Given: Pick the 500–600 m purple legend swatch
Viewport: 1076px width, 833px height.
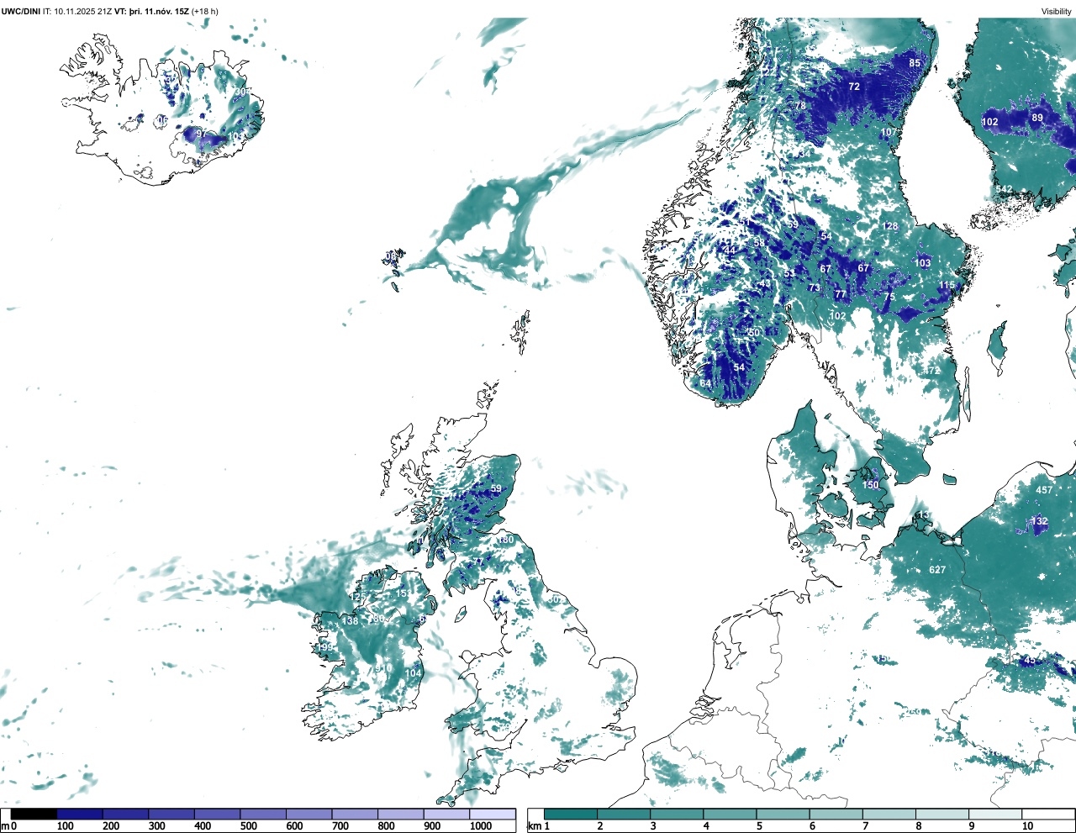Looking at the screenshot, I should [263, 814].
